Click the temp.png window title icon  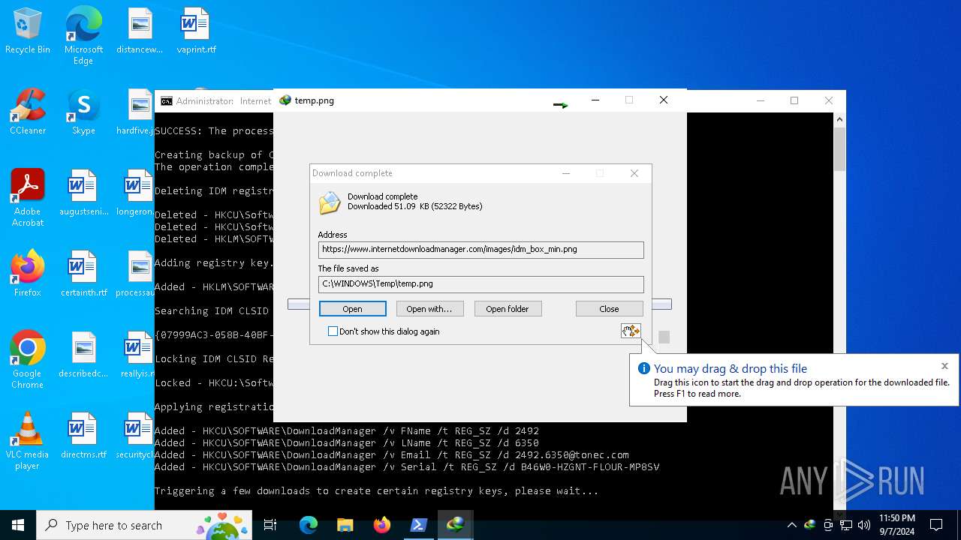pyautogui.click(x=285, y=100)
